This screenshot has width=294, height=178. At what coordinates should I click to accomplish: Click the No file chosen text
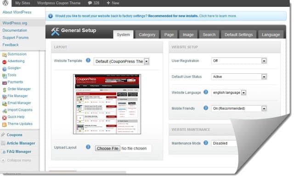pos(134,149)
